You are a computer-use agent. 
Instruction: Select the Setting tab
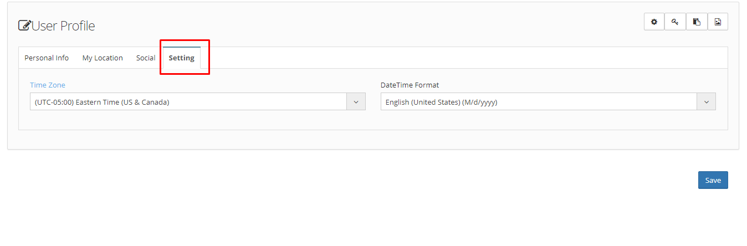(182, 58)
